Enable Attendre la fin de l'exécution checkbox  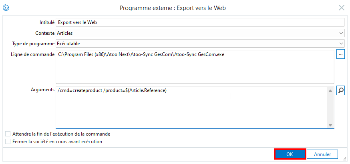(x=8, y=134)
